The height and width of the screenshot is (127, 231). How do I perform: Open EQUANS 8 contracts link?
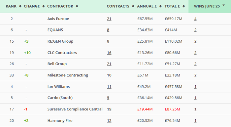coord(108,30)
